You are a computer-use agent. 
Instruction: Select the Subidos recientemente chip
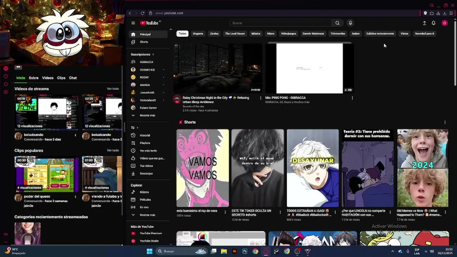380,34
